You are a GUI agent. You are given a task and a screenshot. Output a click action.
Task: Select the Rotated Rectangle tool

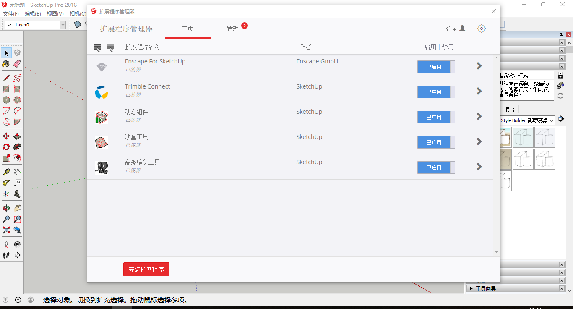coord(17,89)
